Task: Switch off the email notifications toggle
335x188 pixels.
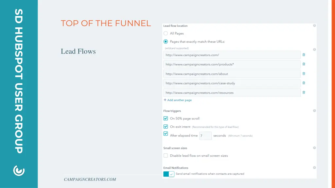Action: click(169, 174)
